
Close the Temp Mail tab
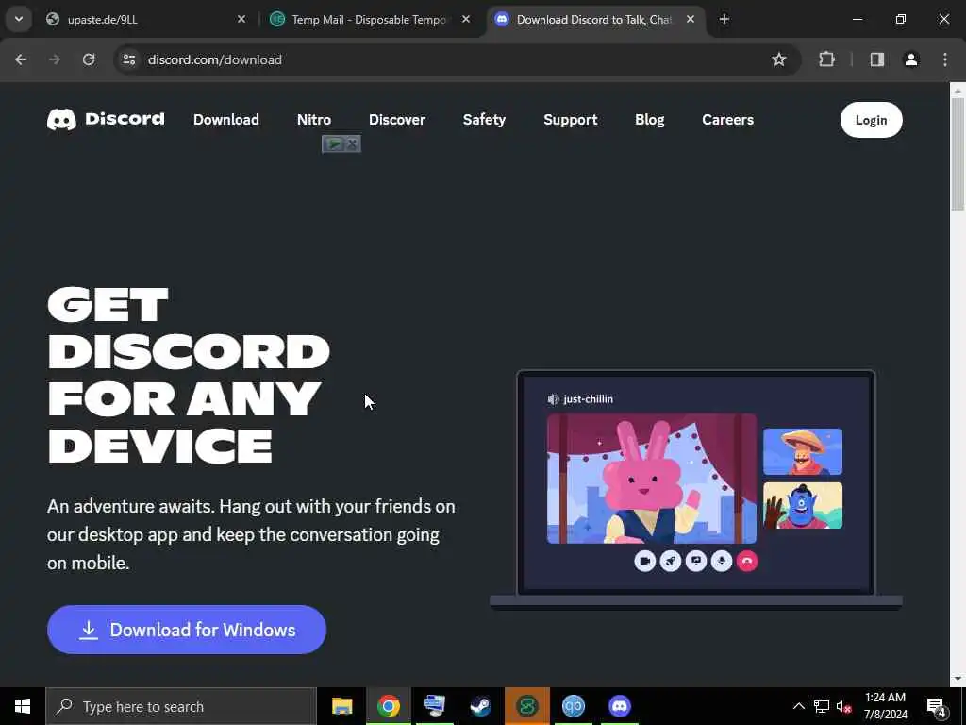point(466,20)
